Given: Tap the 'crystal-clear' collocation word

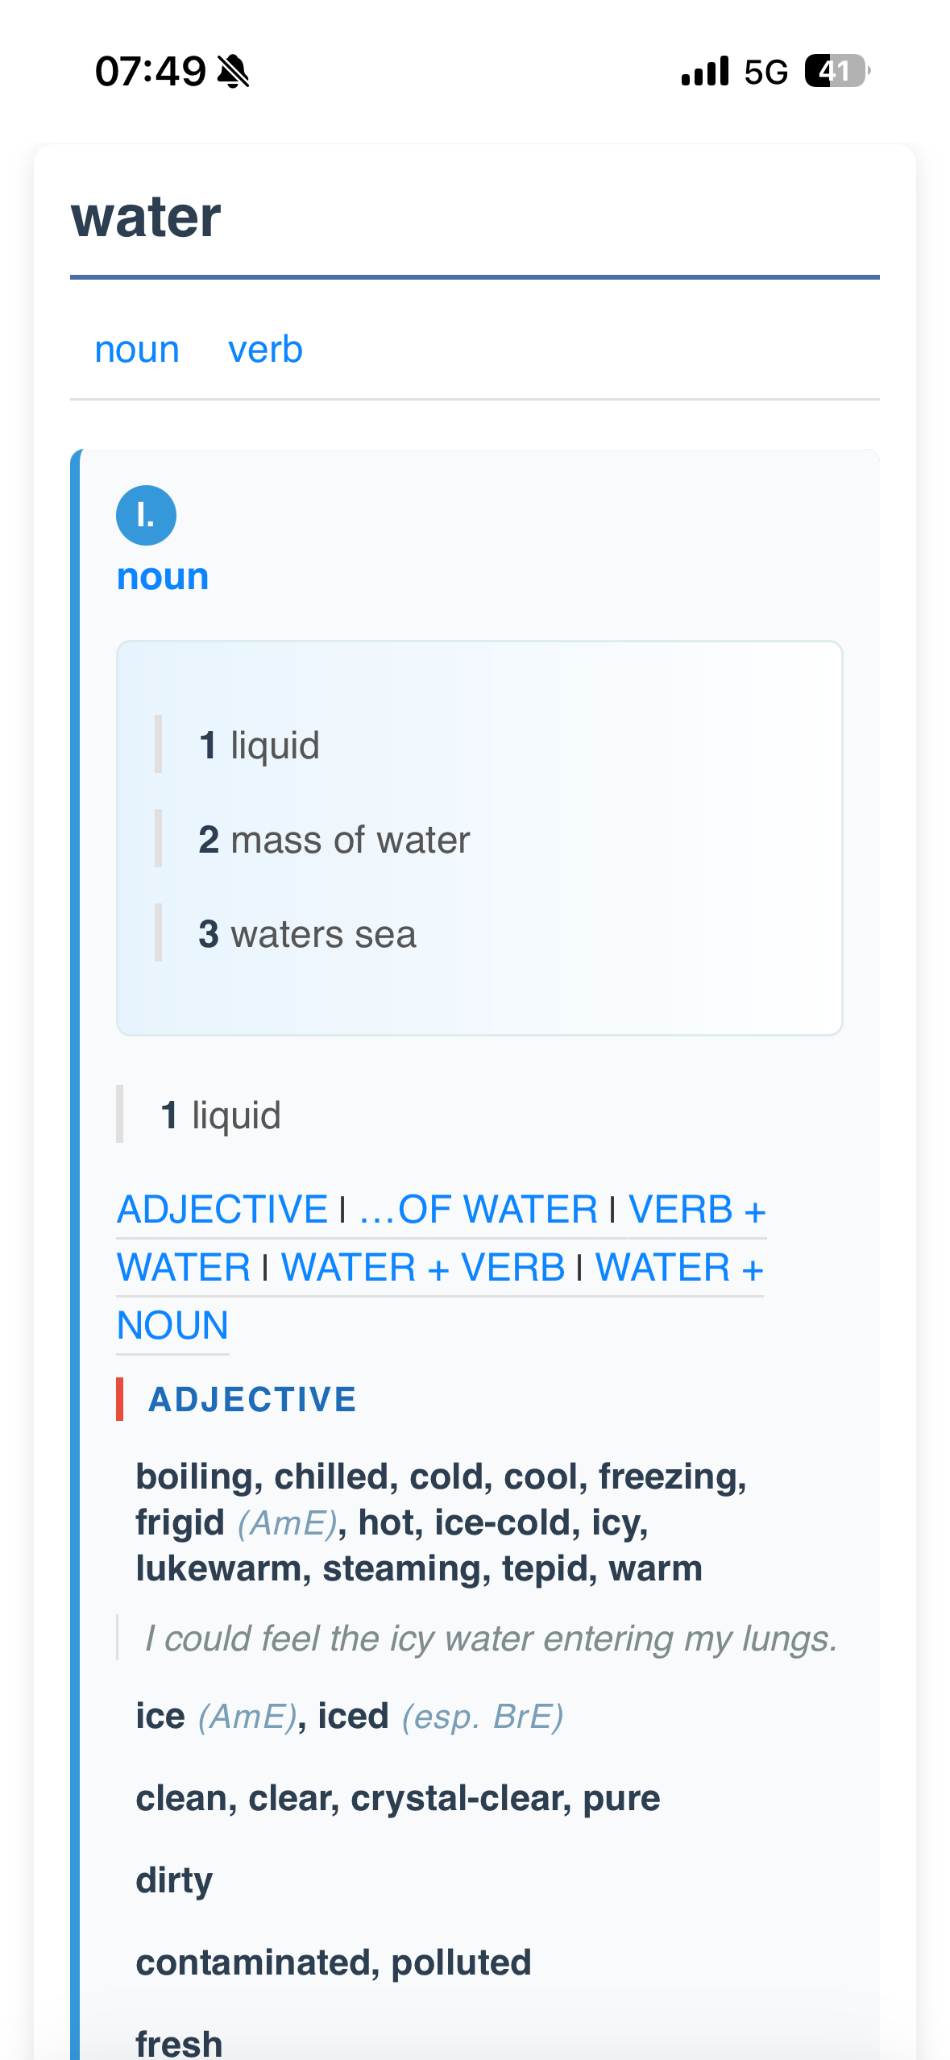Looking at the screenshot, I should click(x=460, y=1799).
